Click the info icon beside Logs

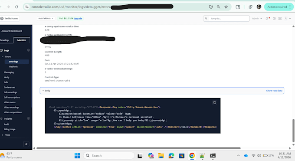point(28,50)
